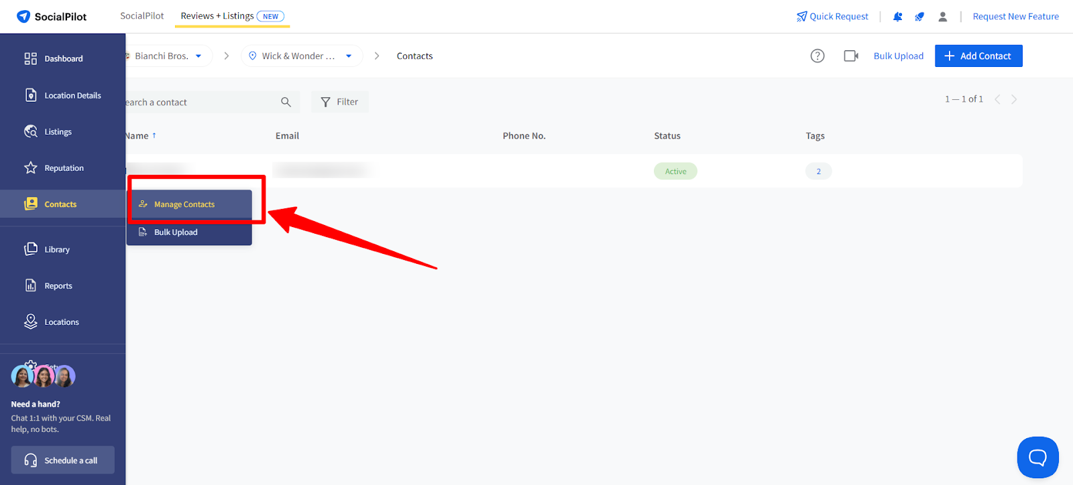Choose Bulk Upload in the submenu
Viewport: 1073px width, 485px height.
click(x=189, y=232)
